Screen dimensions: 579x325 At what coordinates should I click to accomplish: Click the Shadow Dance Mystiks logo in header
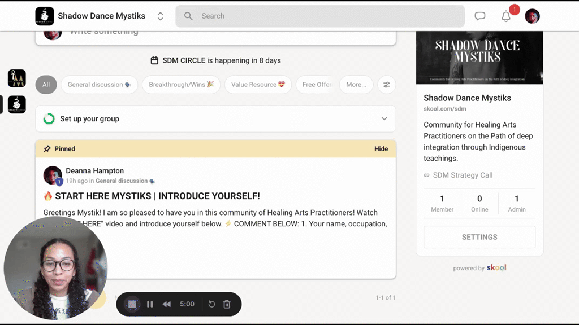[45, 16]
